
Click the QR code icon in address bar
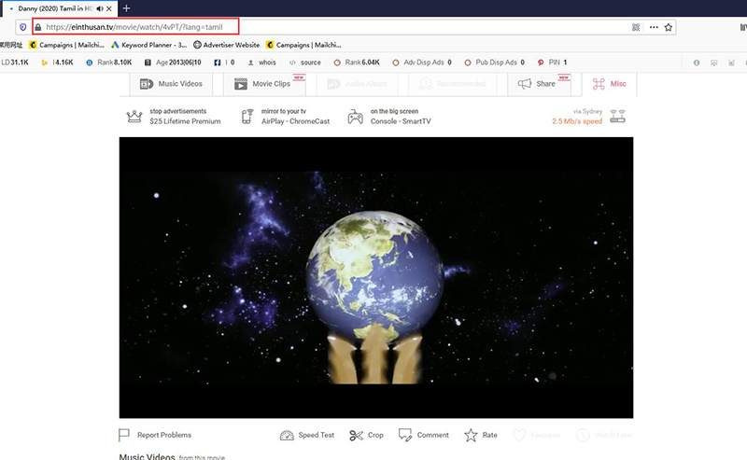[x=636, y=27]
